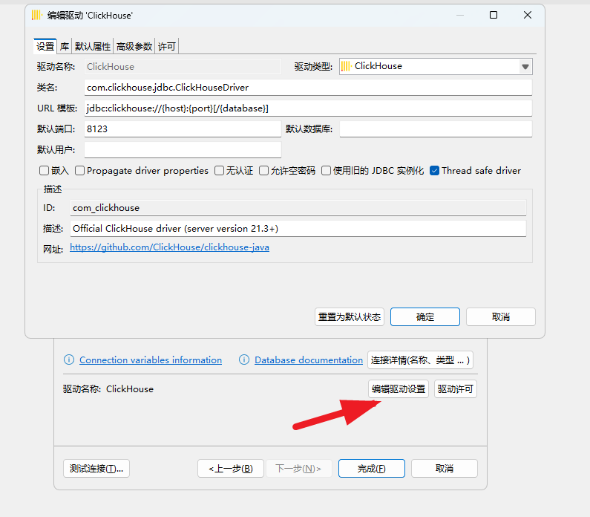Minimize the 编辑驱动 dialog window
The image size is (590, 517).
(460, 15)
